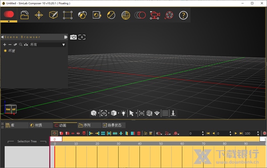Switch to the 场景状态 scene states tab
Image resolution: width=267 pixels, height=168 pixels.
[x=113, y=125]
